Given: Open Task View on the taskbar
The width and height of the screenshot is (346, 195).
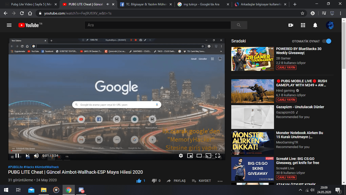Looking at the screenshot, I should [18, 190].
